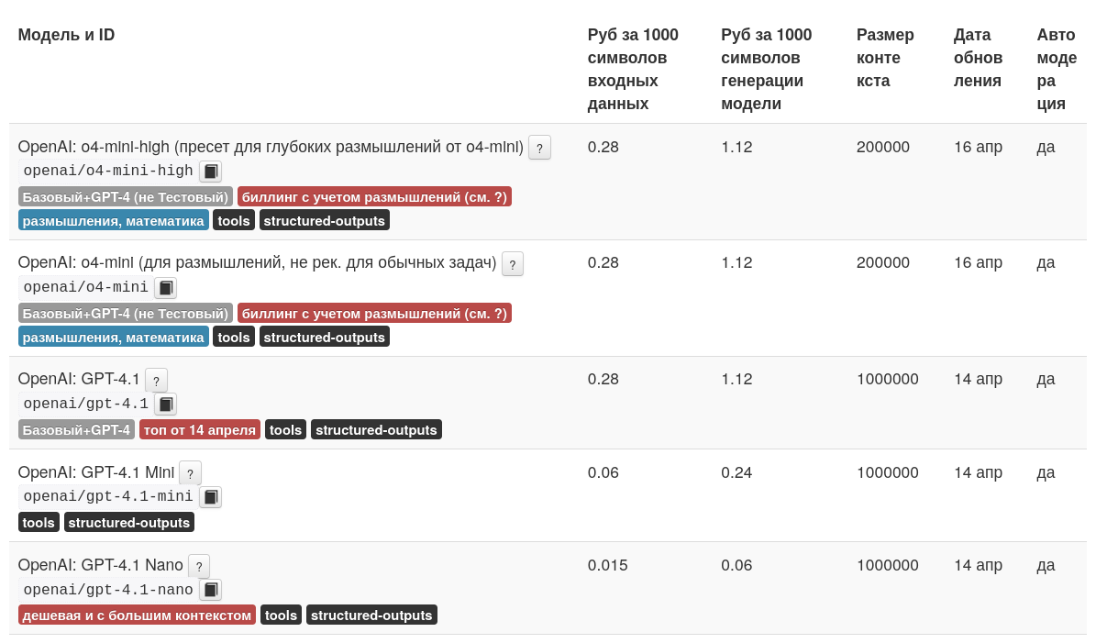1107x643 pixels.
Task: Click the 'топ от 14 апреля' tag
Action: point(200,429)
